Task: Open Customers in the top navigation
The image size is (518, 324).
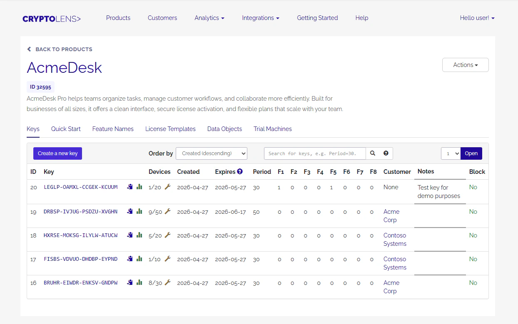Action: (x=162, y=18)
